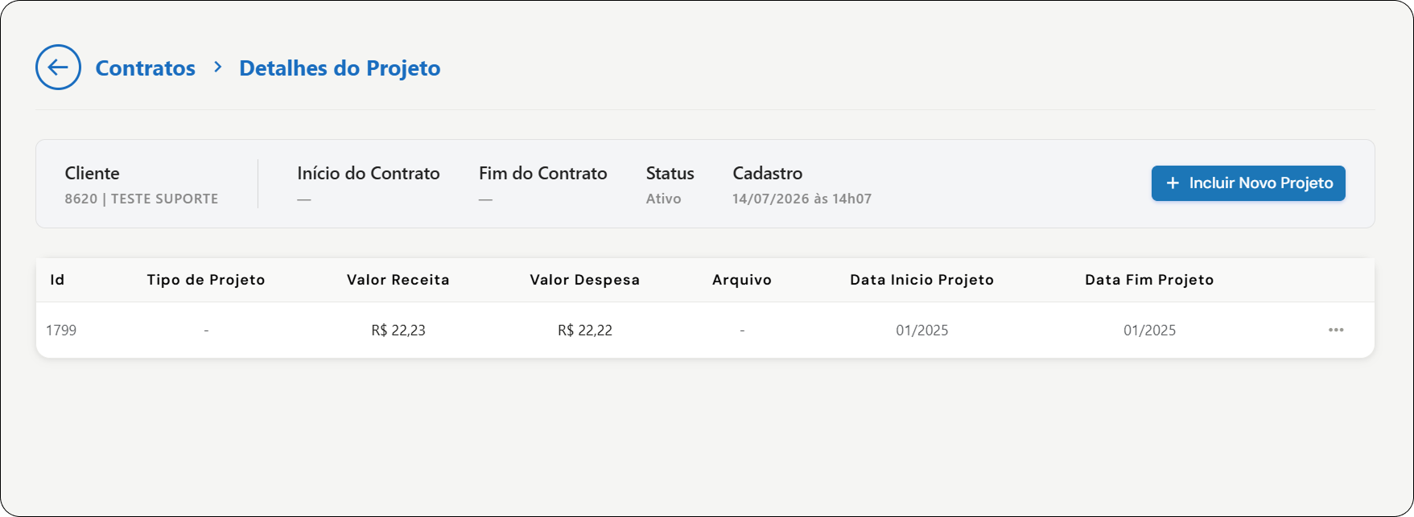Click Data Inicio Projeto column header
Viewport: 1414px width, 517px height.
coord(922,280)
